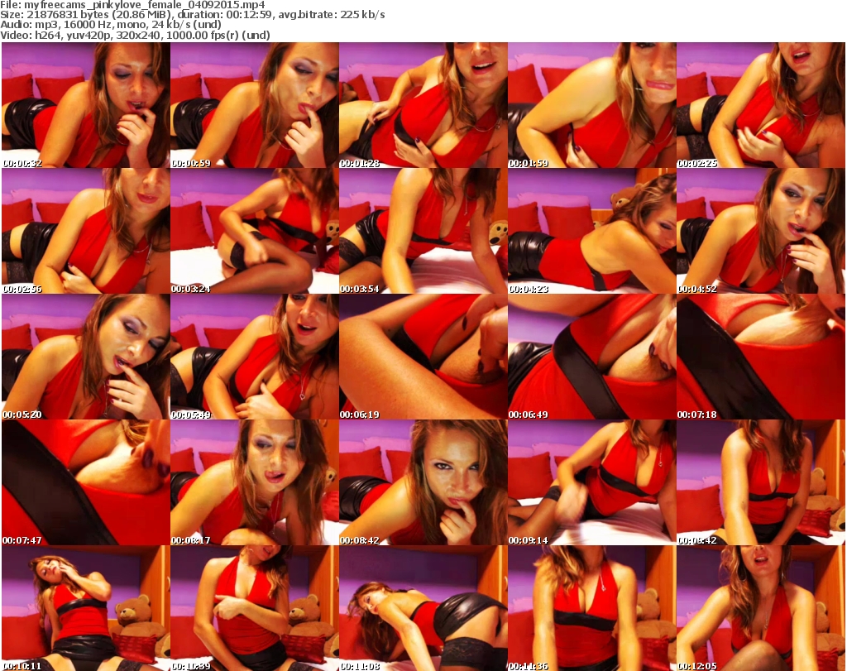Open the thumbnail marked 00:03:24
The image size is (847, 671).
pos(255,231)
